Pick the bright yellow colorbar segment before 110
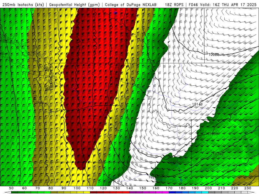The height and width of the screenshot is (194, 259). (87, 192)
